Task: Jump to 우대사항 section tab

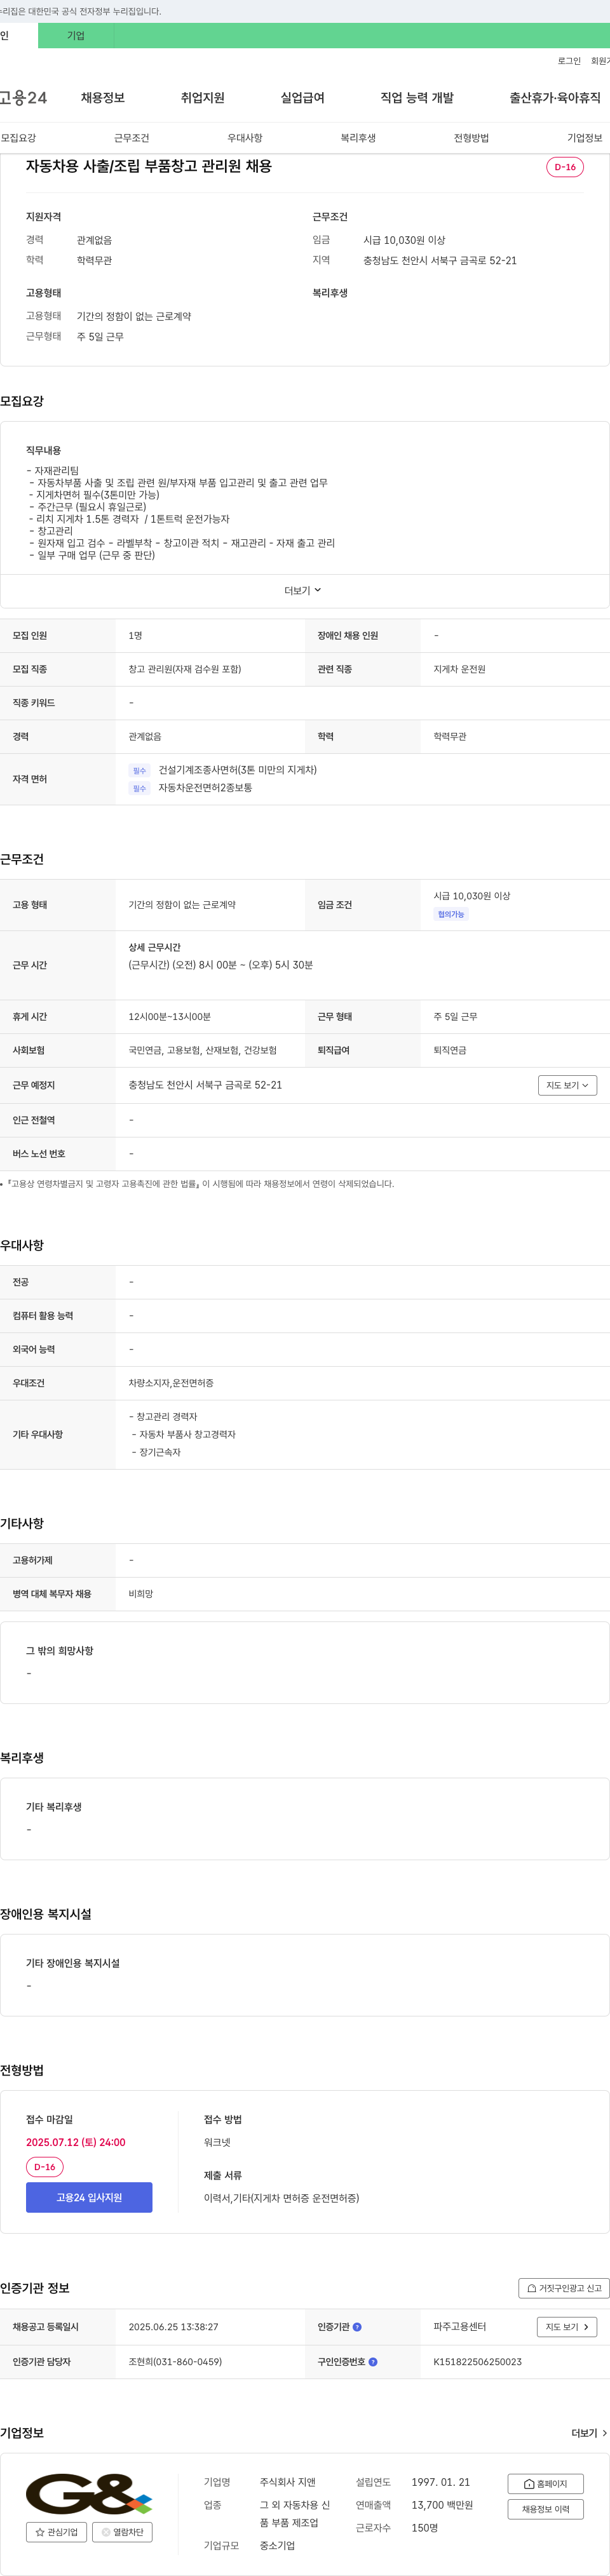Action: click(x=245, y=138)
